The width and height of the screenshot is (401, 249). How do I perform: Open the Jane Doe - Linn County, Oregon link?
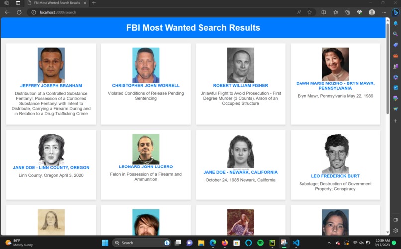[x=51, y=168]
